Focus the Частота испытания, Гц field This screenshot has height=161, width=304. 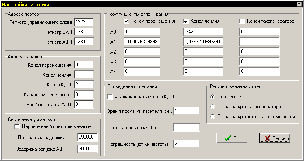point(187,127)
